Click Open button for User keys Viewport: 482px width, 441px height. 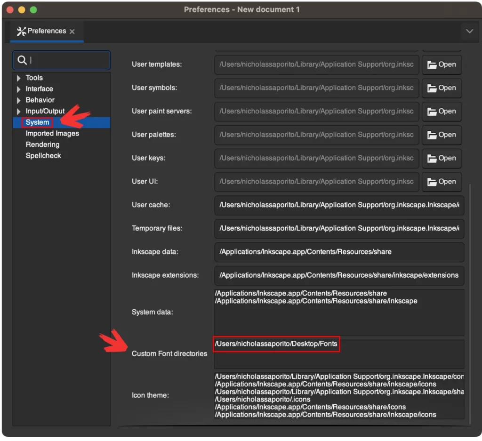pos(442,158)
